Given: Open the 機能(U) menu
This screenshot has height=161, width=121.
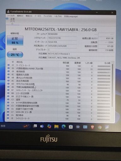Looking at the screenshot, I should [29, 16].
